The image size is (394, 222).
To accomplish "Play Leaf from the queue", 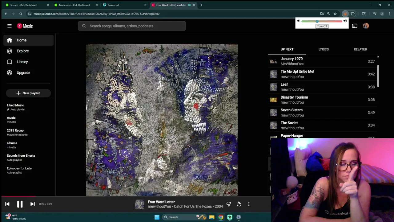I will pos(322,87).
